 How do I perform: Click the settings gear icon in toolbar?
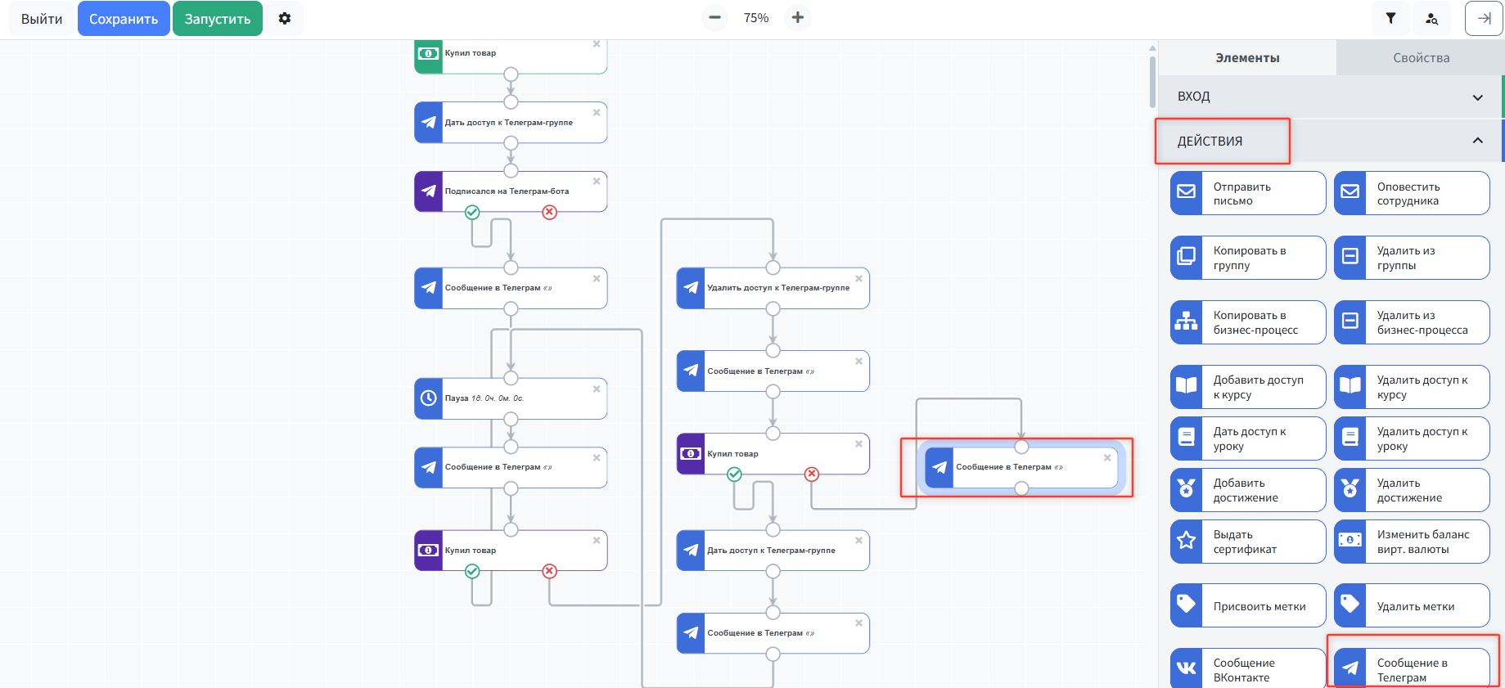285,18
